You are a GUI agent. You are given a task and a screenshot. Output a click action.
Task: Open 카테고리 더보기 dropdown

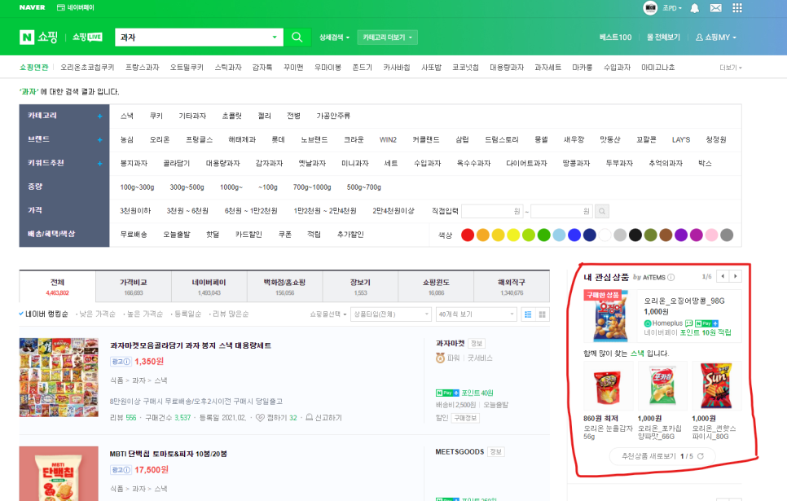pyautogui.click(x=388, y=37)
